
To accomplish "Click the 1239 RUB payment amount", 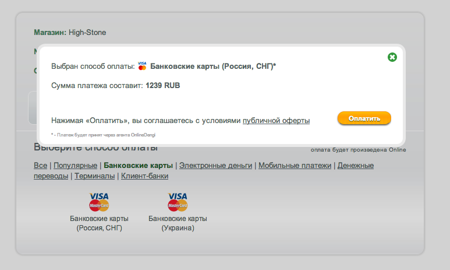I will click(163, 86).
